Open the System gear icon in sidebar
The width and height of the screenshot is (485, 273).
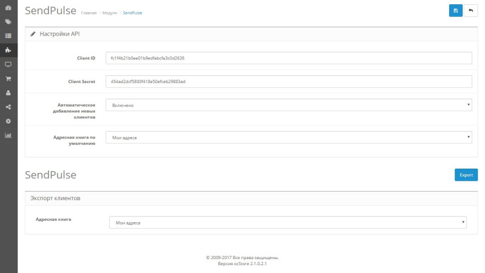8,121
